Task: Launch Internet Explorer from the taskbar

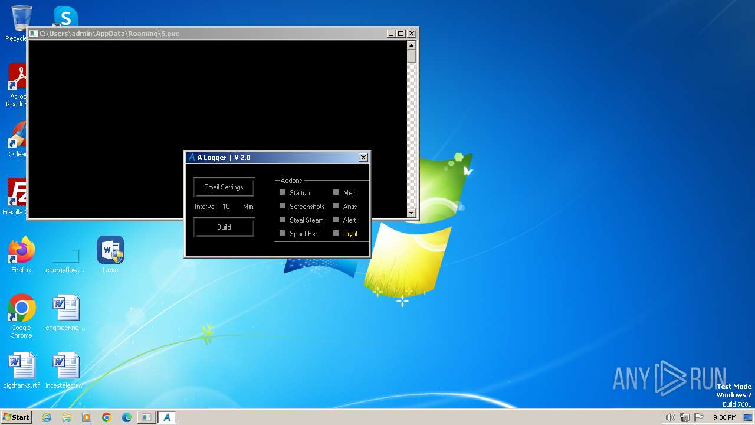Action: click(x=47, y=417)
